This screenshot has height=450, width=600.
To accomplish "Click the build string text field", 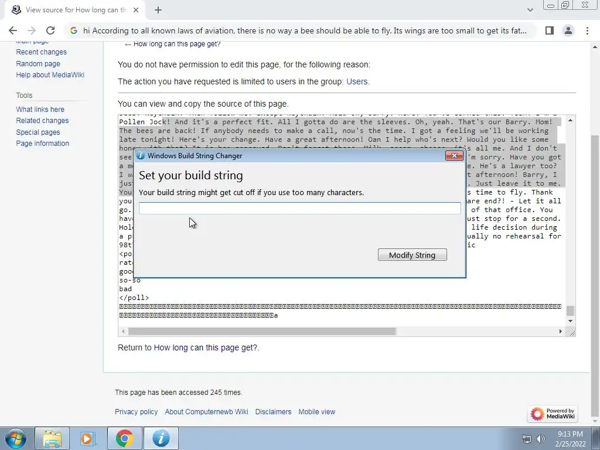I will [299, 208].
